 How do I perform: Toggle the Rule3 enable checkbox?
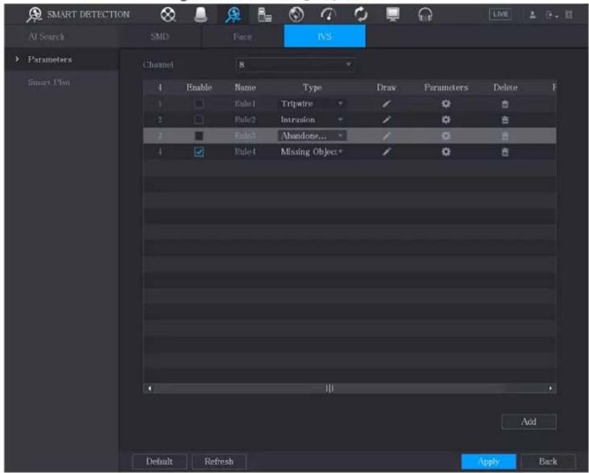click(199, 135)
